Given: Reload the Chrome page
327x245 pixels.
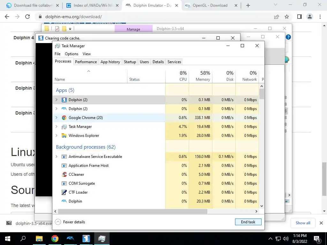Looking at the screenshot, I should coord(27,17).
